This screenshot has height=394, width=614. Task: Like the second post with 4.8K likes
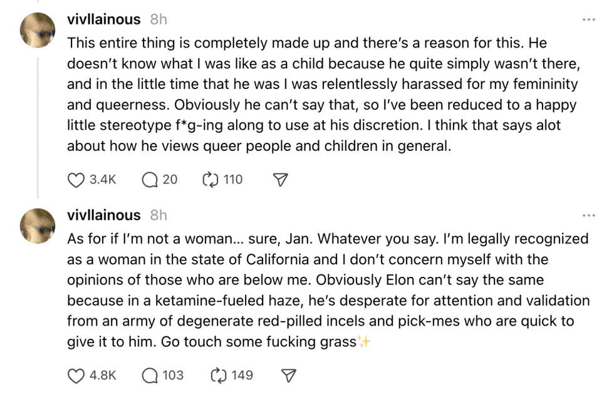click(x=76, y=375)
